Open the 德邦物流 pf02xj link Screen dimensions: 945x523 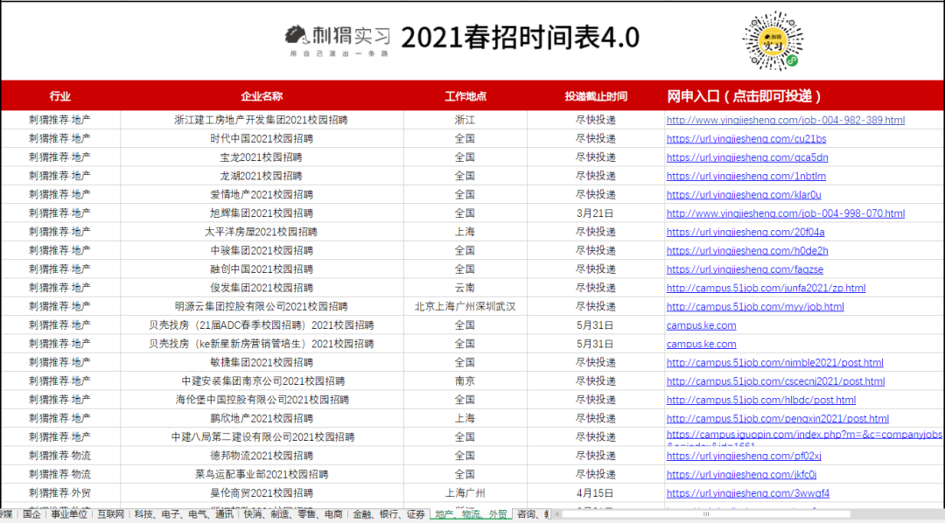744,457
